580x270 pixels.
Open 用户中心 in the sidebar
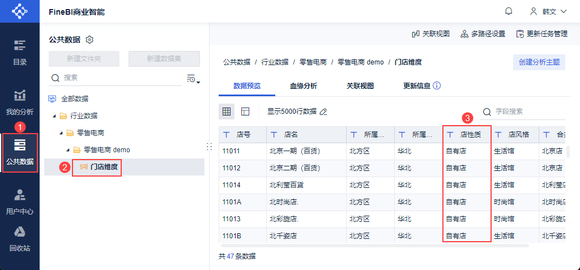pos(20,202)
